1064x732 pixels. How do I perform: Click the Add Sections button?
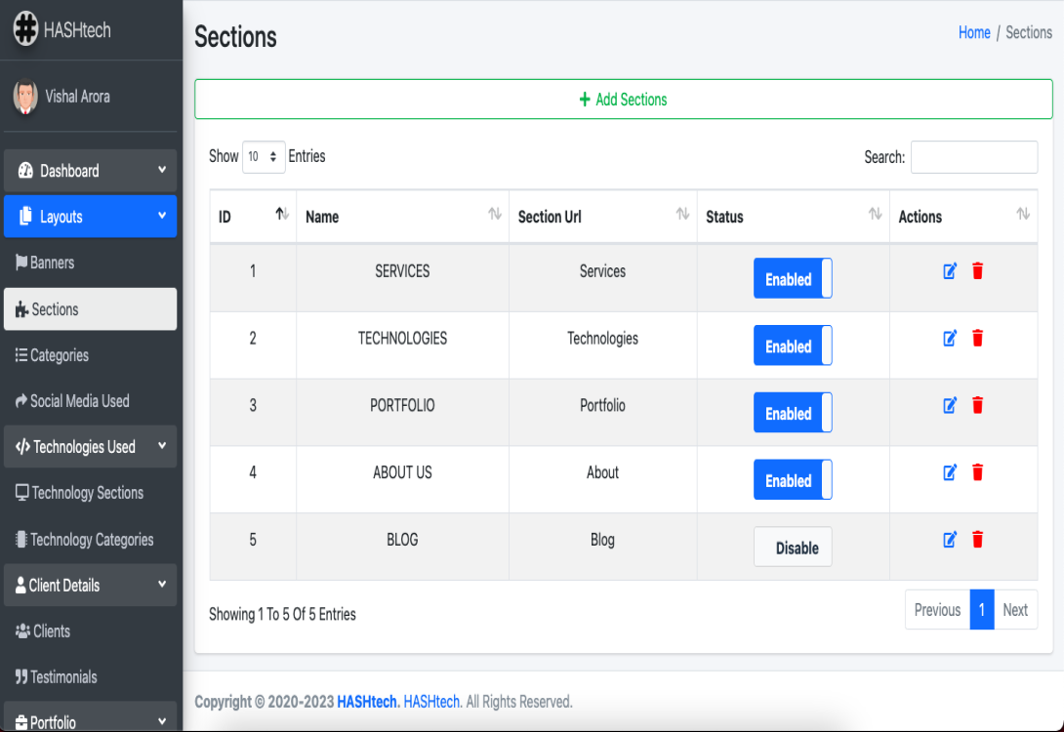623,100
